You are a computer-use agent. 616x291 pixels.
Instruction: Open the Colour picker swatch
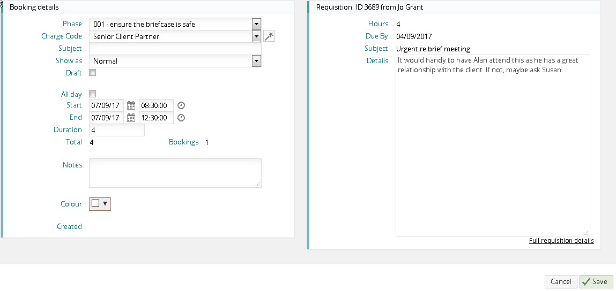(100, 204)
